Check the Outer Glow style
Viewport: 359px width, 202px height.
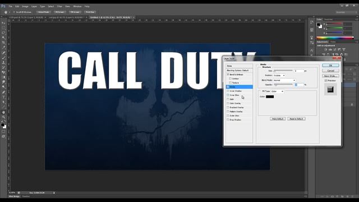coord(228,116)
